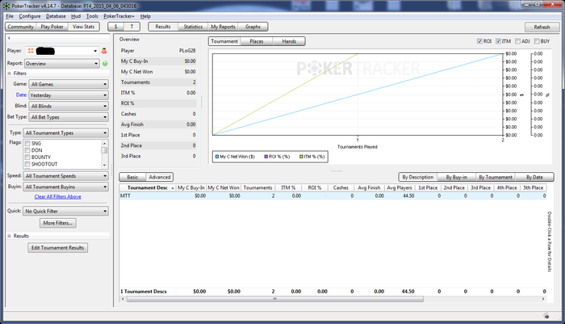Click the green report status icon

(105, 64)
